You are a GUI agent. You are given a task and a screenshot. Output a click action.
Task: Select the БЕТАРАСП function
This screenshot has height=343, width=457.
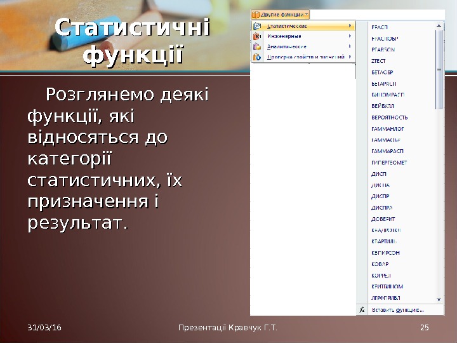[384, 84]
